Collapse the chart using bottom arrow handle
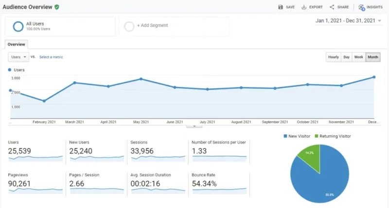 tap(194, 126)
